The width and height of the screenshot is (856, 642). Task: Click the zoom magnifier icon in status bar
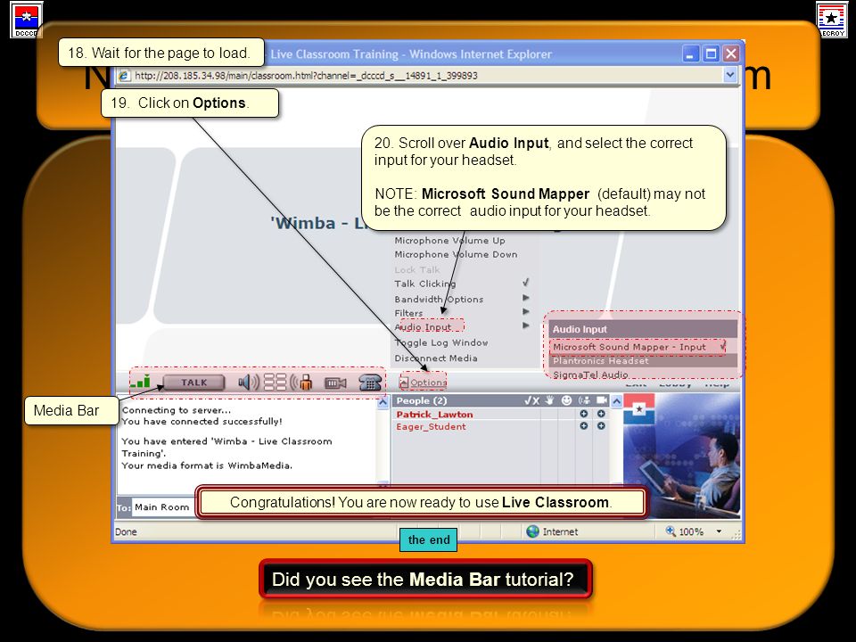(671, 531)
